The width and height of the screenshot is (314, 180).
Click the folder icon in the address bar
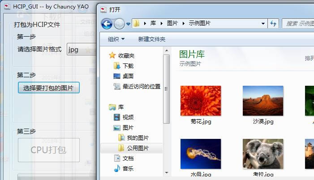(x=137, y=23)
